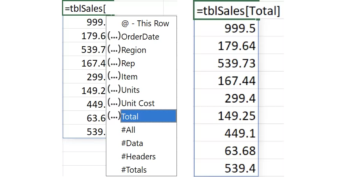Select the highlighted Total column entry

(148, 116)
